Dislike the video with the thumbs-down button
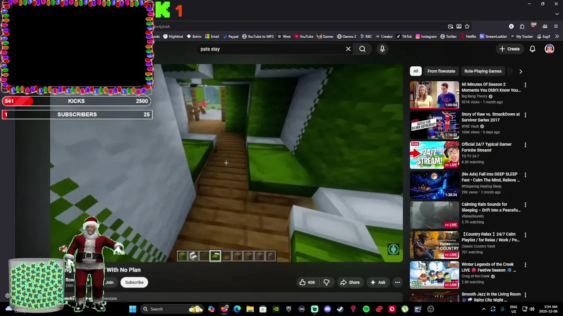Viewport: 563px width, 316px height. click(326, 283)
